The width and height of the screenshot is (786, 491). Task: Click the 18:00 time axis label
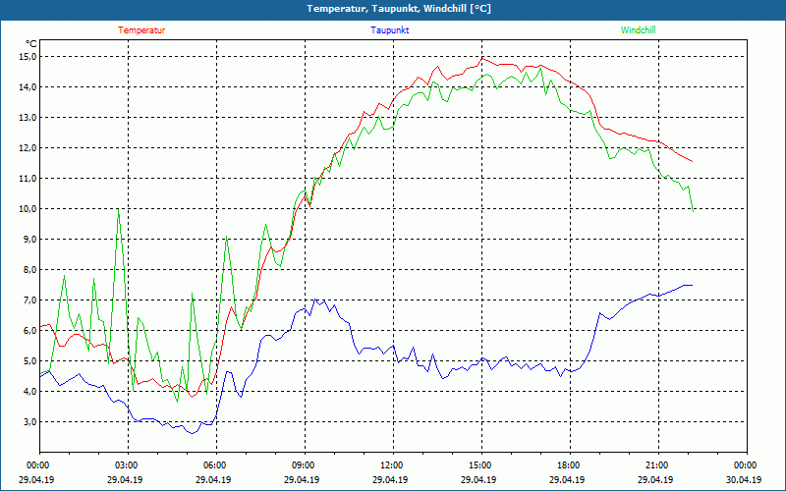pyautogui.click(x=570, y=465)
